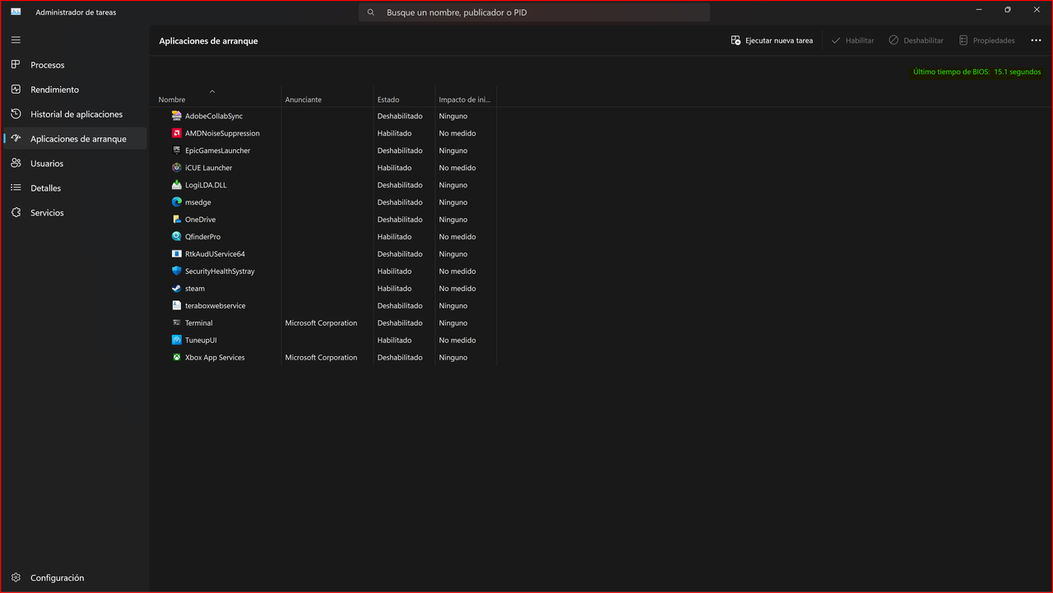1053x593 pixels.
Task: Click the LogiLDA.DLL icon
Action: (x=177, y=185)
